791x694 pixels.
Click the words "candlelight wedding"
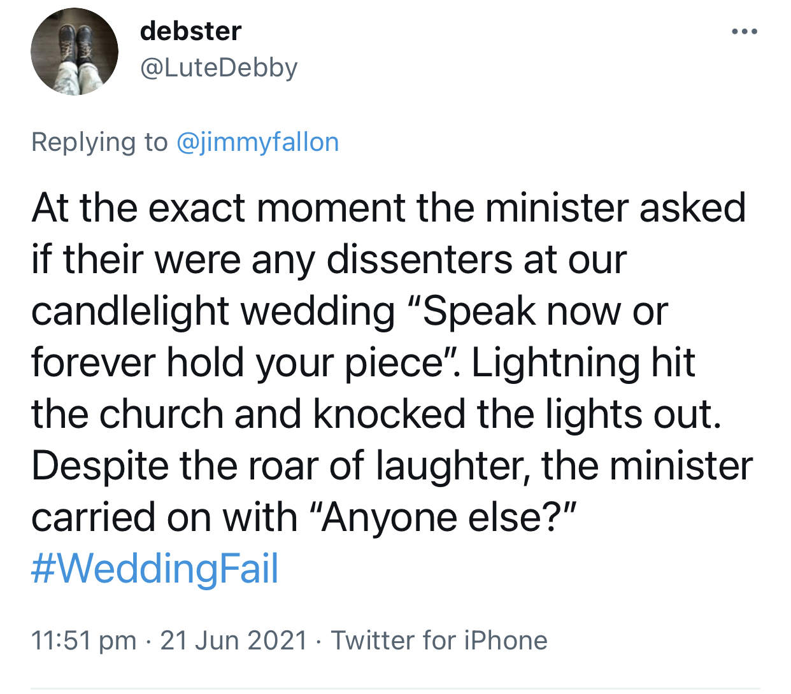[213, 311]
